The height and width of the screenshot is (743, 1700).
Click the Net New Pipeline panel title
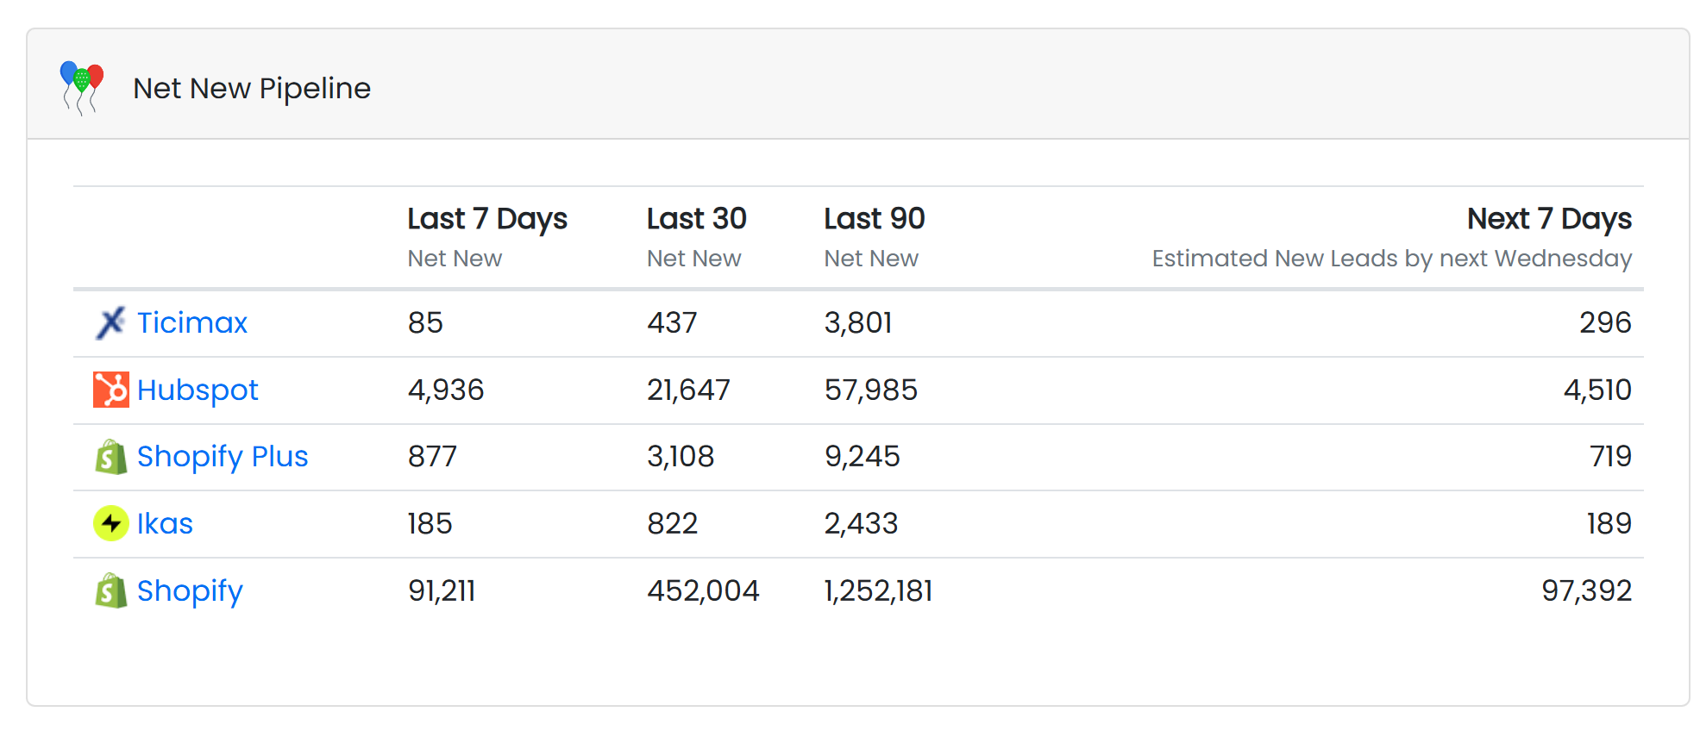(x=251, y=88)
